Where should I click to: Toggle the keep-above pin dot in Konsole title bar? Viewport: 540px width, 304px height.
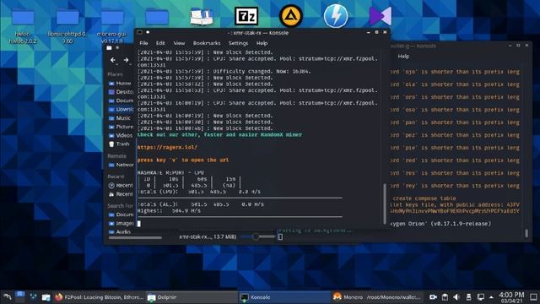pos(148,32)
